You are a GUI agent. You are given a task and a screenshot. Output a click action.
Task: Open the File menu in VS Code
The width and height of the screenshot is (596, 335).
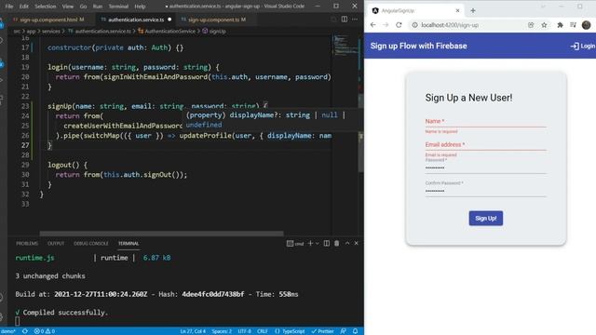9,7
